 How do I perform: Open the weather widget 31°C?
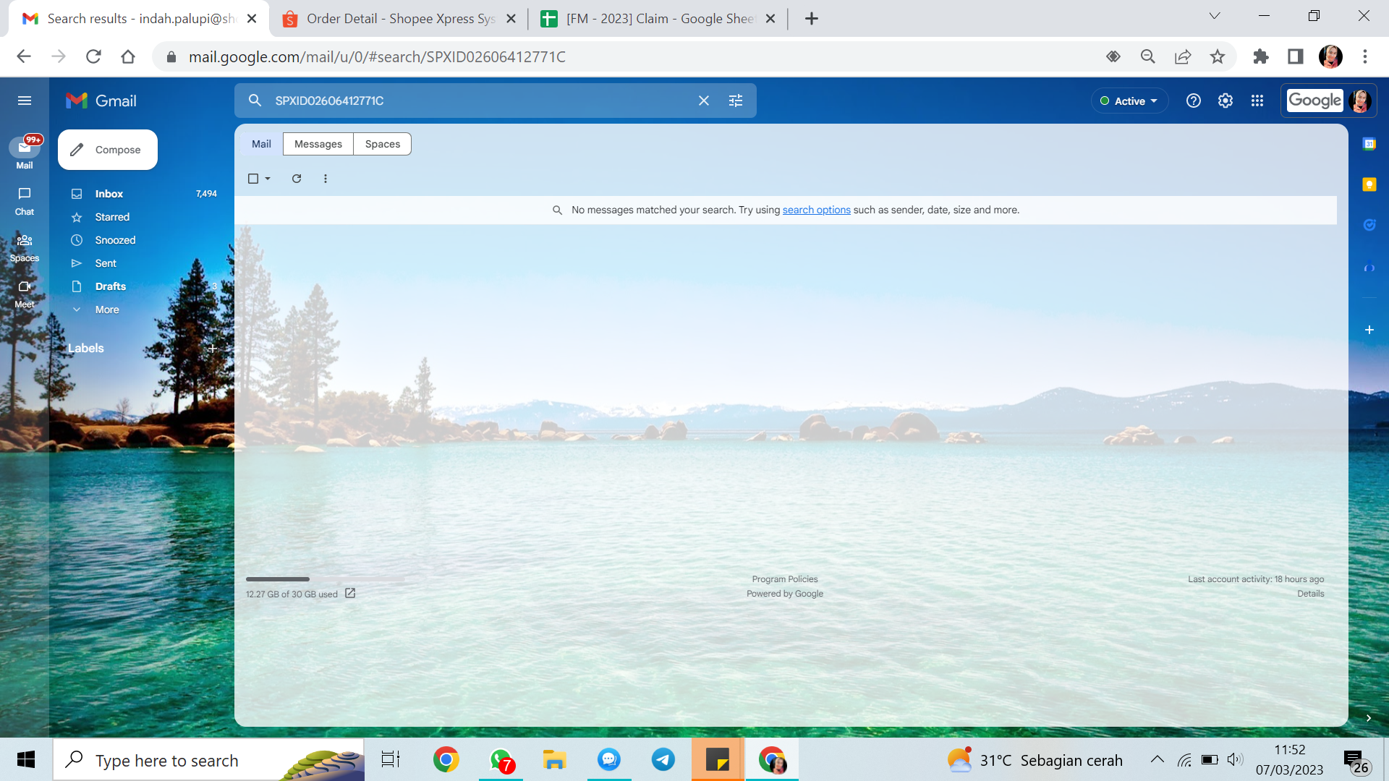pos(1035,759)
